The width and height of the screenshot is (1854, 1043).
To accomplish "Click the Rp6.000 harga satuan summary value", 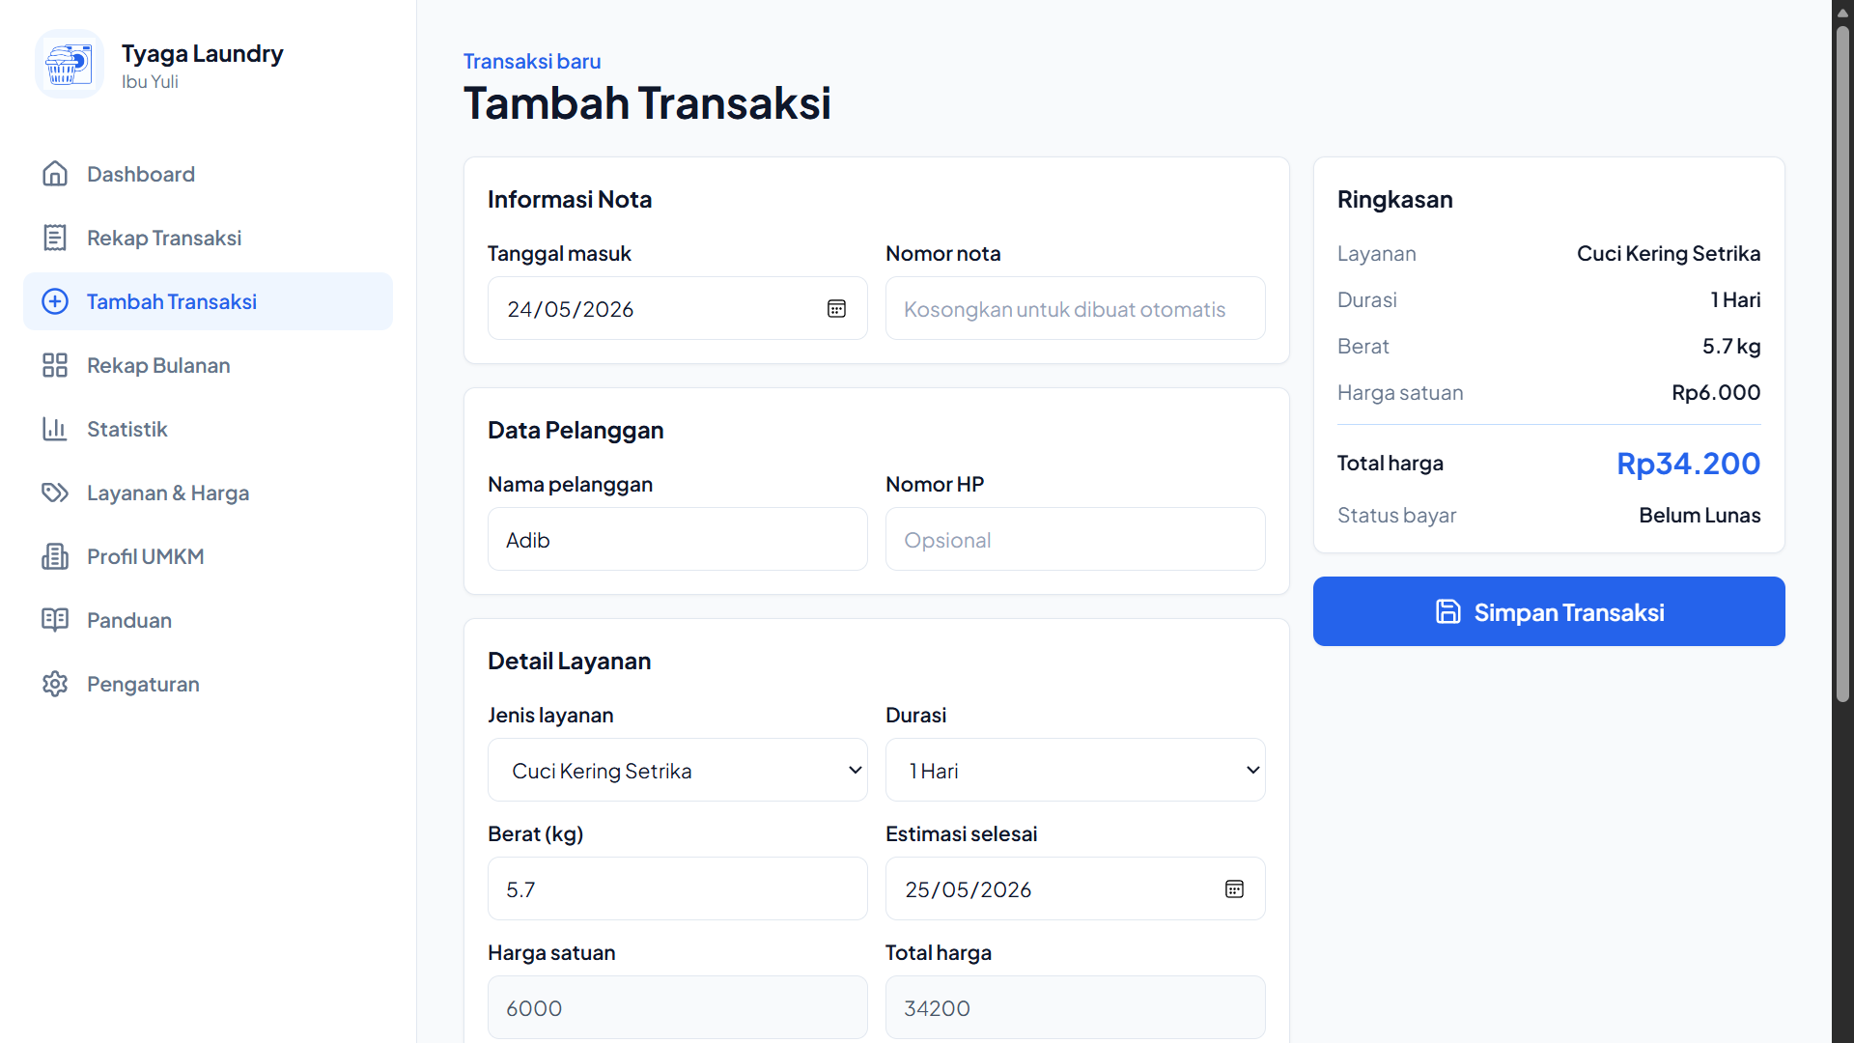I will (1716, 393).
